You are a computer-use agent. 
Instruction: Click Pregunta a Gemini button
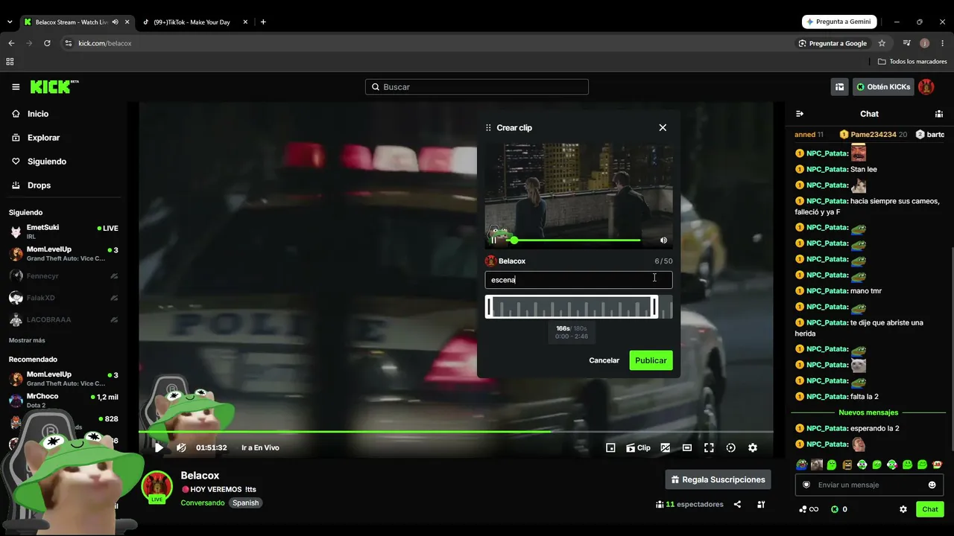[839, 22]
